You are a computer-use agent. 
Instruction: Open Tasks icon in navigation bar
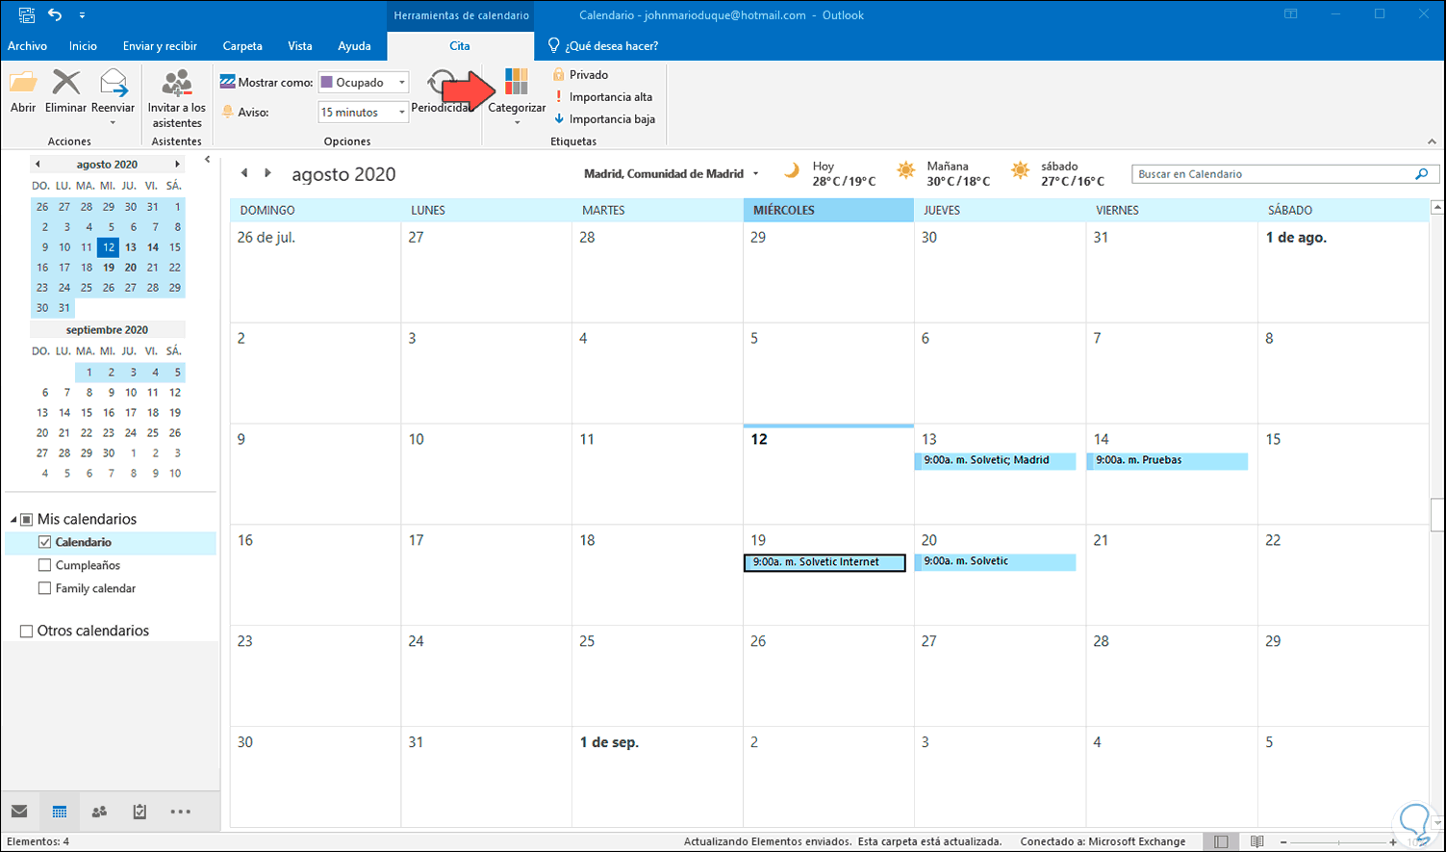click(x=140, y=812)
